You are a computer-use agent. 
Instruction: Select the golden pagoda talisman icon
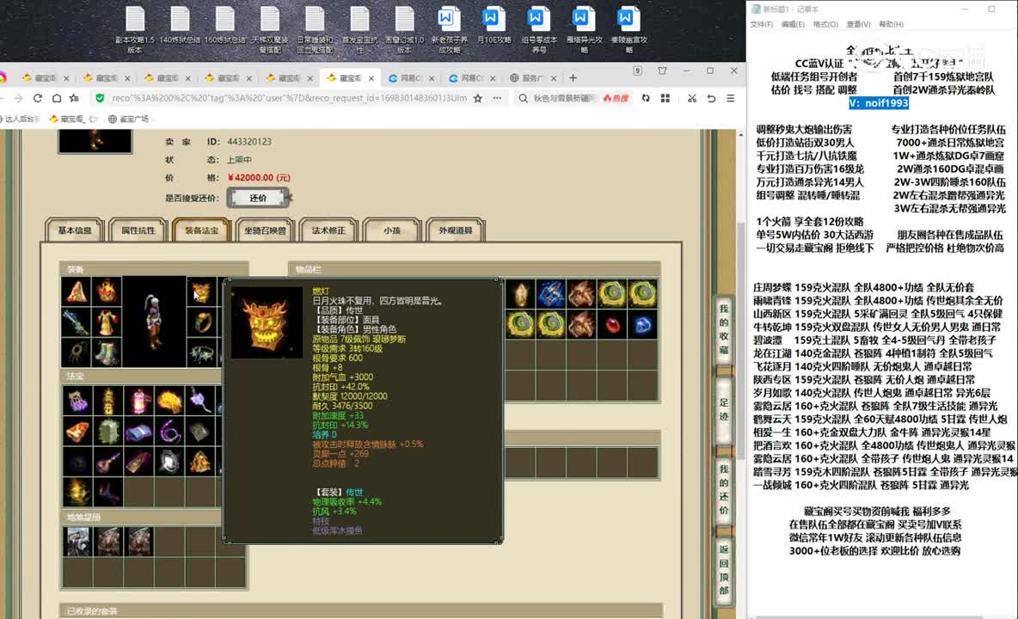click(107, 401)
